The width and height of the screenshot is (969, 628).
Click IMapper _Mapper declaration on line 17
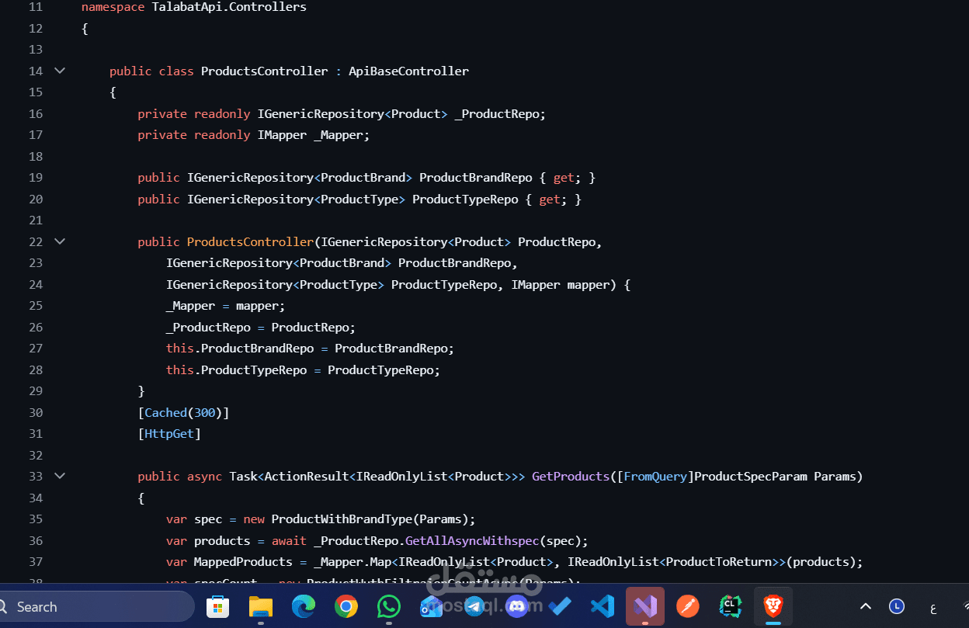pos(314,135)
